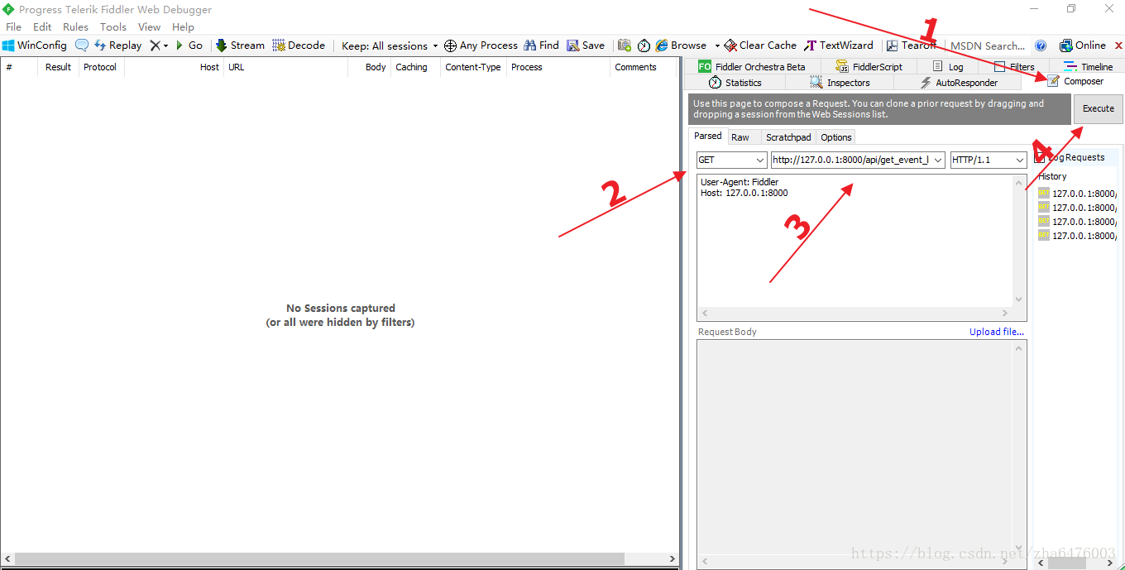Open composer Options sub-tab
Viewport: 1125px width, 570px height.
(x=836, y=137)
